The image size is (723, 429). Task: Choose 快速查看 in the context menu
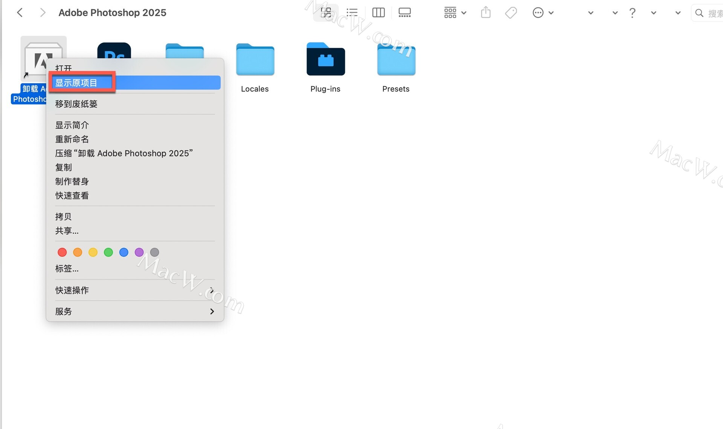click(x=135, y=196)
